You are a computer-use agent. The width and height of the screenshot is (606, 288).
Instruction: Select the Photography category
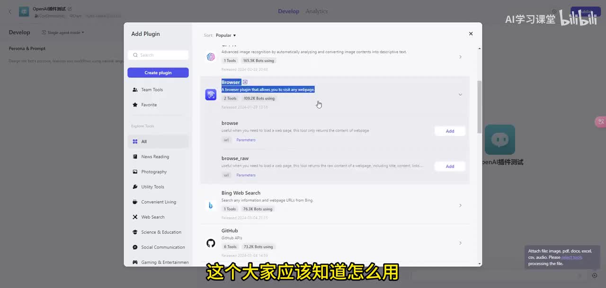pos(158,172)
